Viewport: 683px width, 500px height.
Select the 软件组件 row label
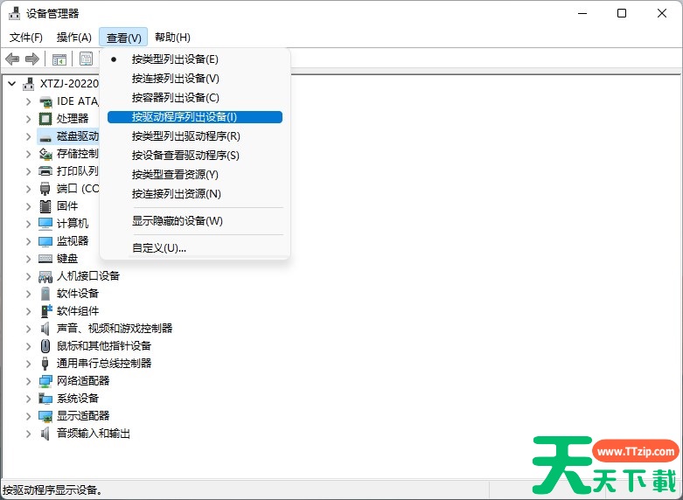click(78, 311)
